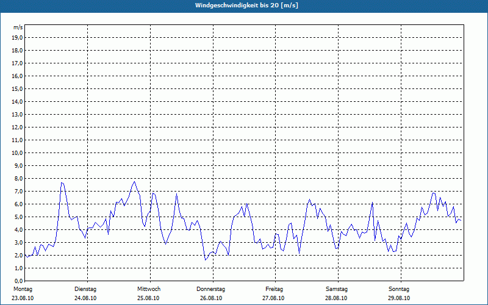Click the 'm/s' unit label

pyautogui.click(x=18, y=27)
